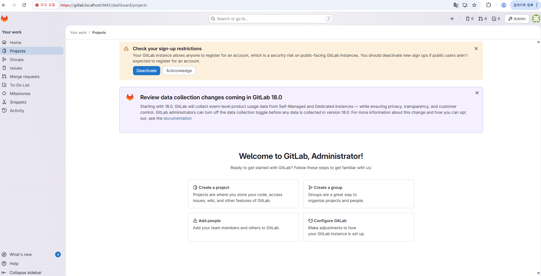Image resolution: width=541 pixels, height=276 pixels.
Task: Open Home in the sidebar
Action: (32, 43)
